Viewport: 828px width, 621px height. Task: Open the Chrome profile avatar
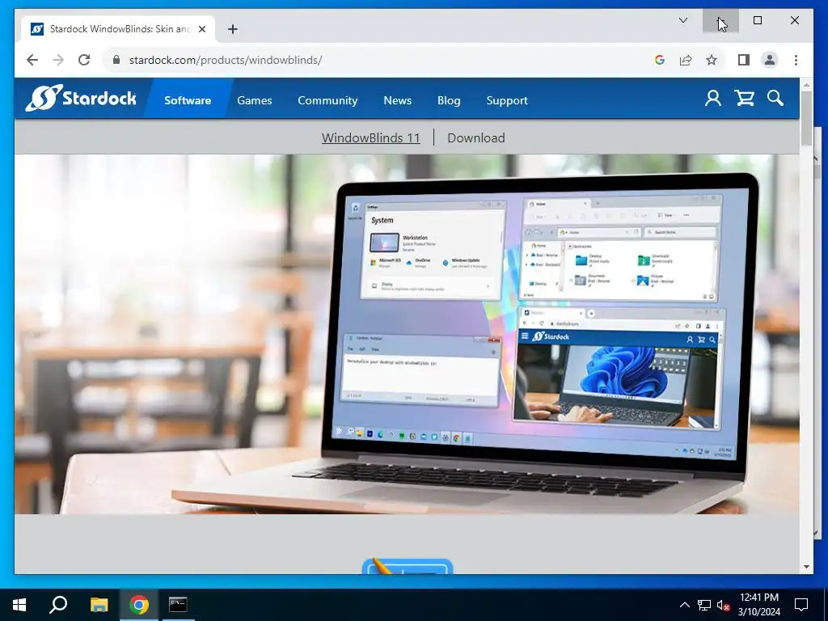tap(770, 60)
